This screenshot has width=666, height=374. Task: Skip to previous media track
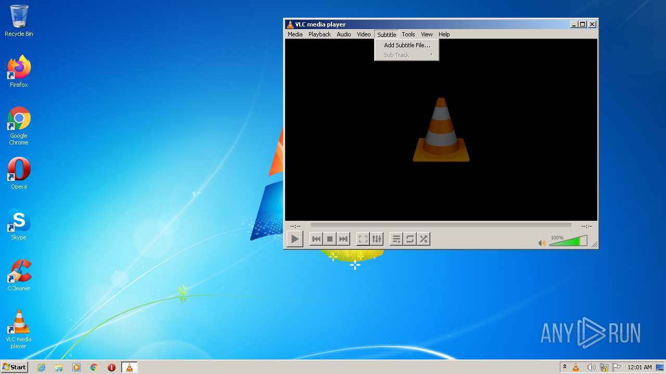316,239
